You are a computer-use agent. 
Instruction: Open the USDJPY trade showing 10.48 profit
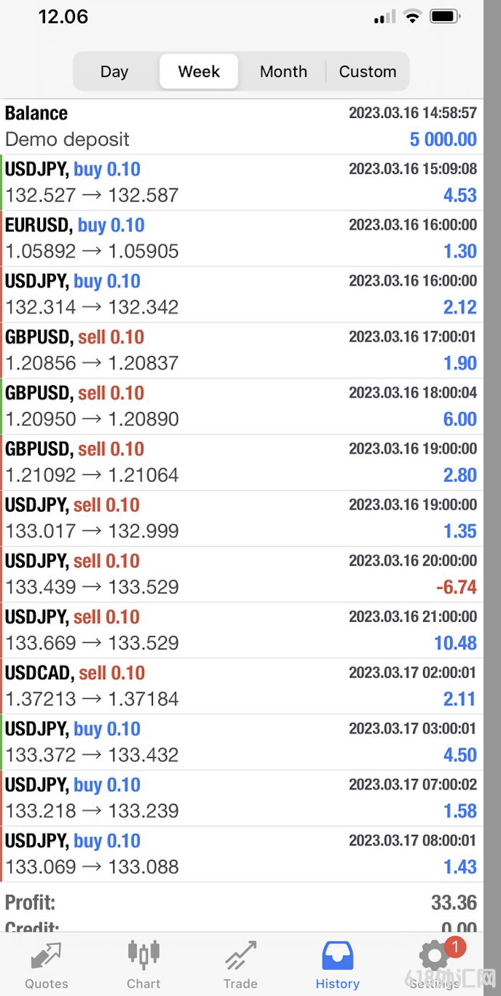pos(241,631)
